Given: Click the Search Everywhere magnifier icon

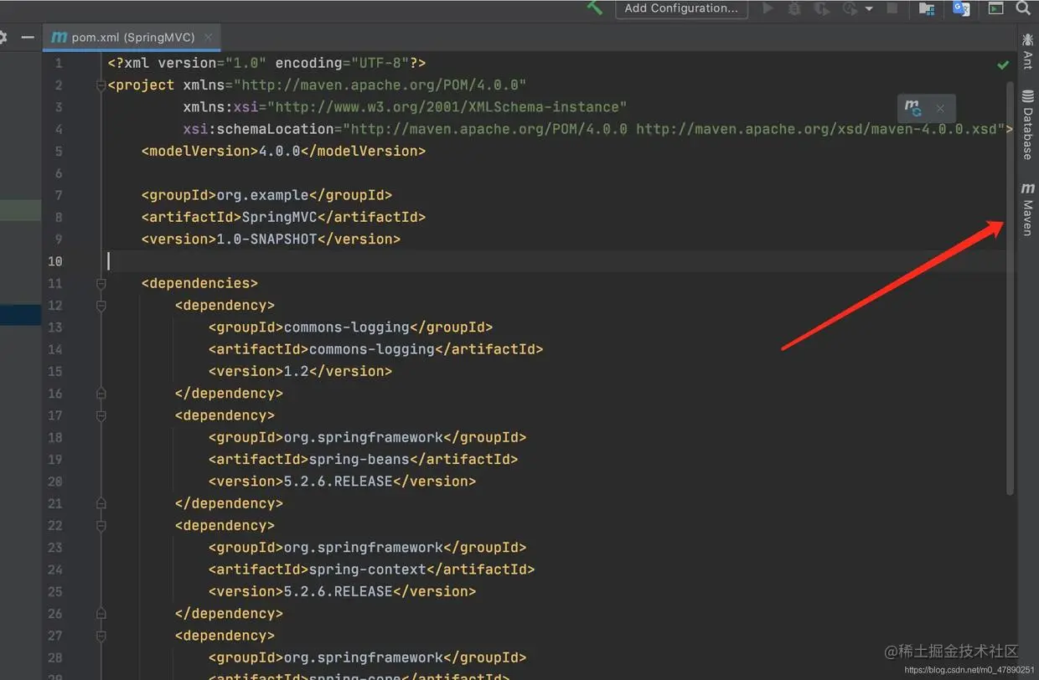Looking at the screenshot, I should tap(1023, 8).
